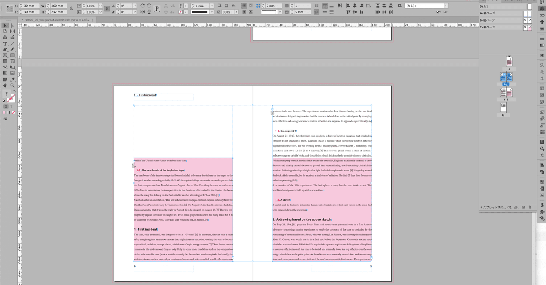Viewport: 546px width, 285px height.
Task: Activate the Zoom magnifier tool
Action: click(12, 85)
